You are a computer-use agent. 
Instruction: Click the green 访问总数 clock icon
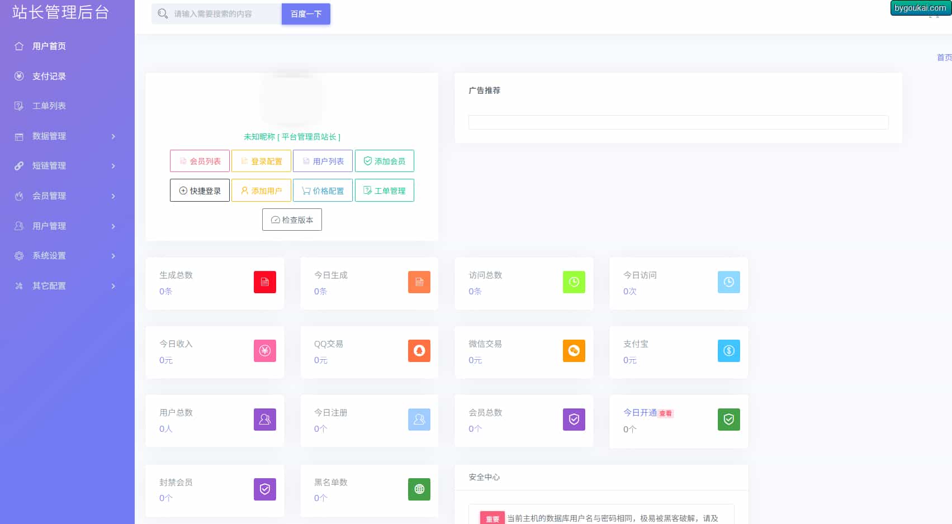point(574,282)
